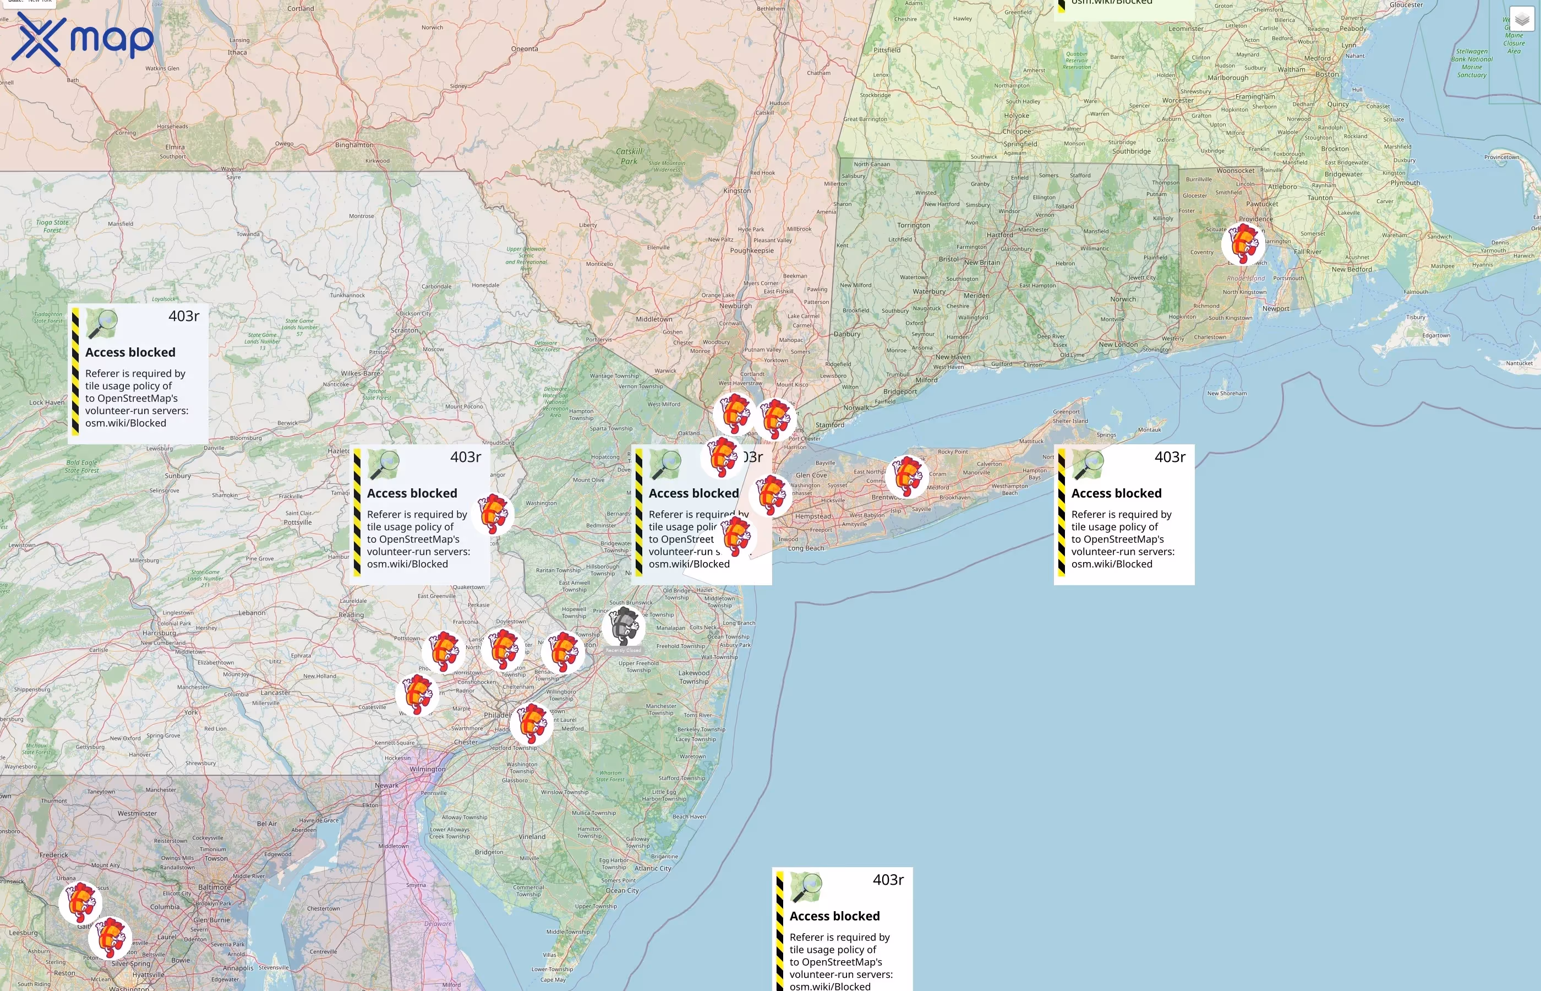Click the X map logo
The height and width of the screenshot is (991, 1541).
coord(83,39)
